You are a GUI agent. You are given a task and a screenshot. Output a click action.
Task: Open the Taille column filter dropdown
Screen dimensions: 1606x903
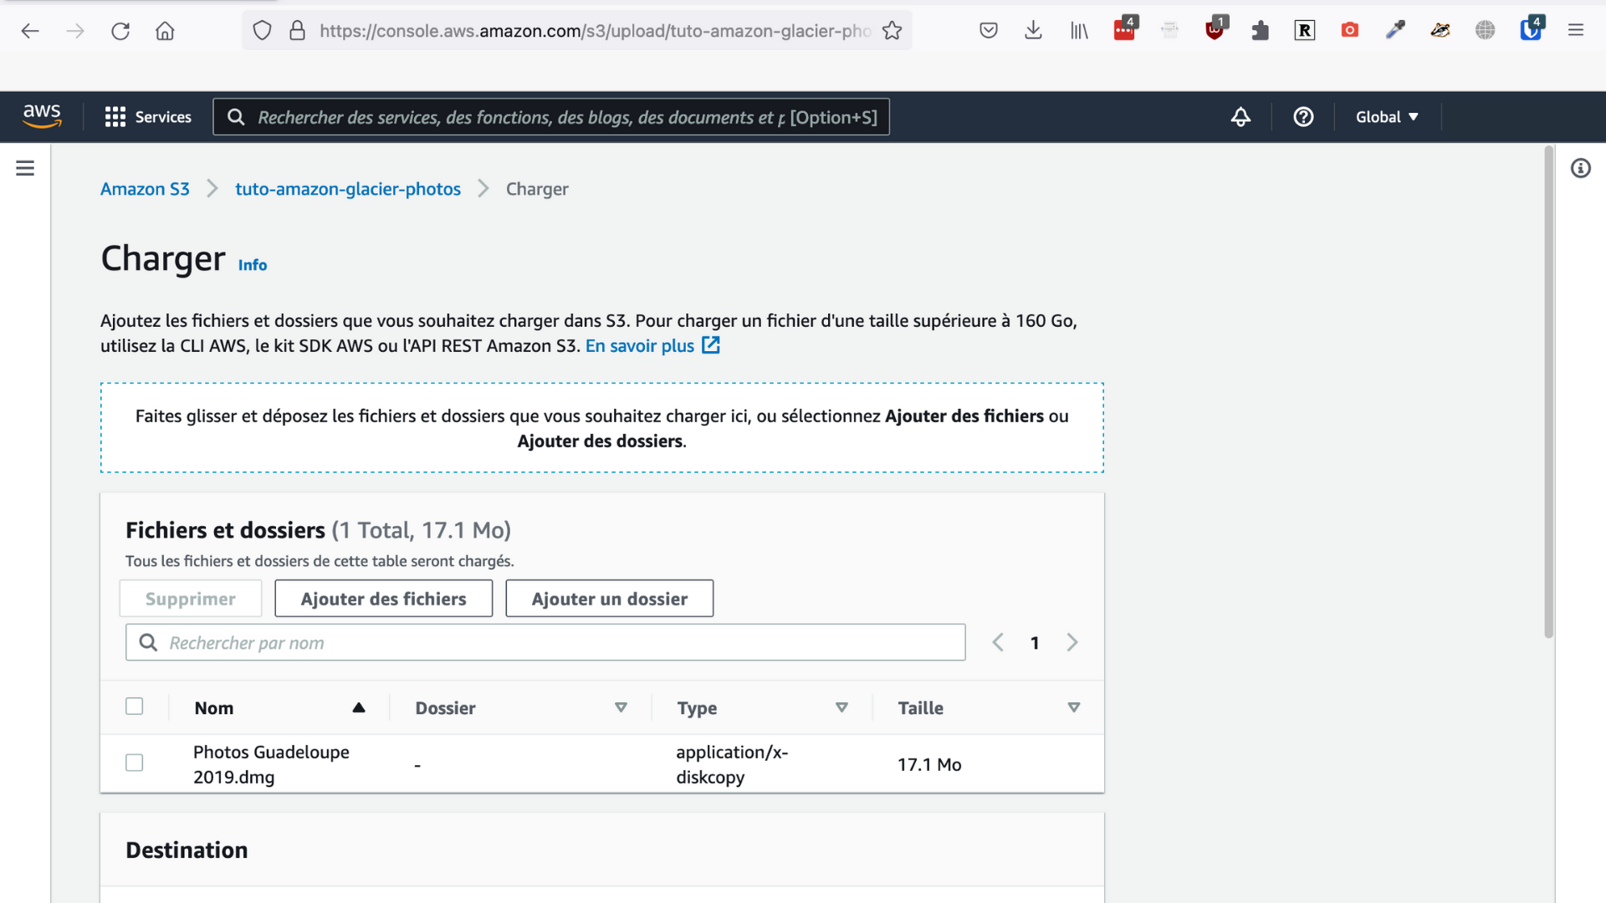click(x=1074, y=707)
